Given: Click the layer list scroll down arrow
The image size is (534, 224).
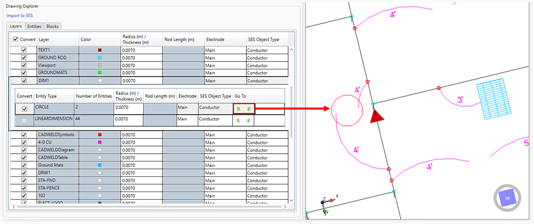Looking at the screenshot, I should point(291,200).
